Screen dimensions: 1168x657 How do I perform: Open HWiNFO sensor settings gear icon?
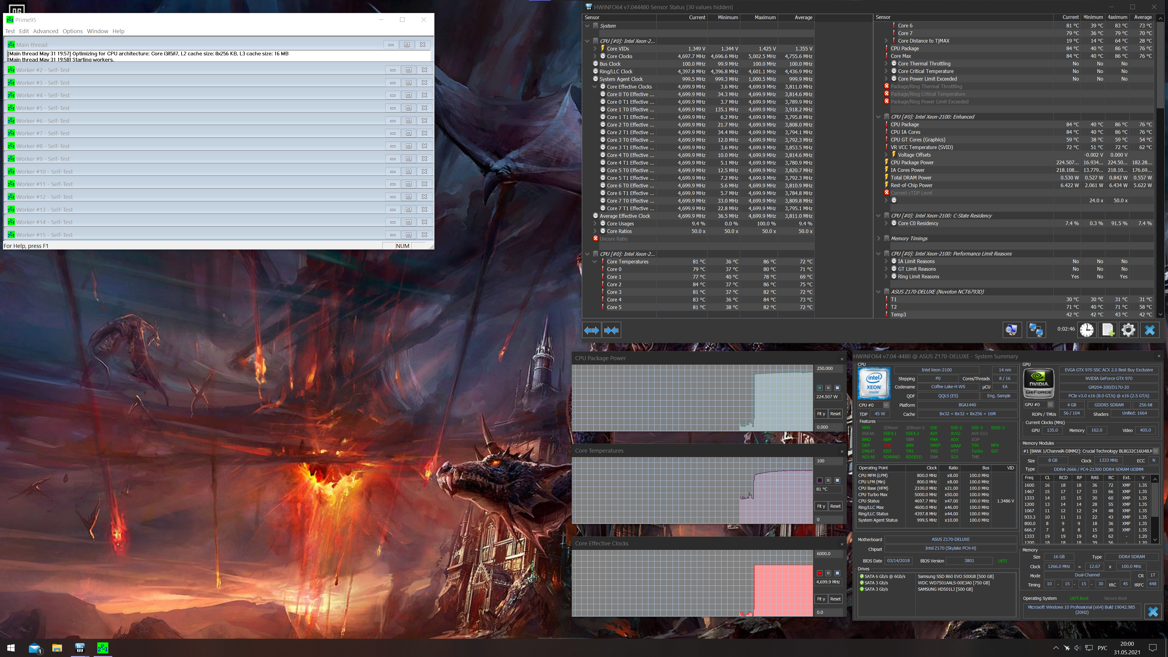pyautogui.click(x=1128, y=330)
